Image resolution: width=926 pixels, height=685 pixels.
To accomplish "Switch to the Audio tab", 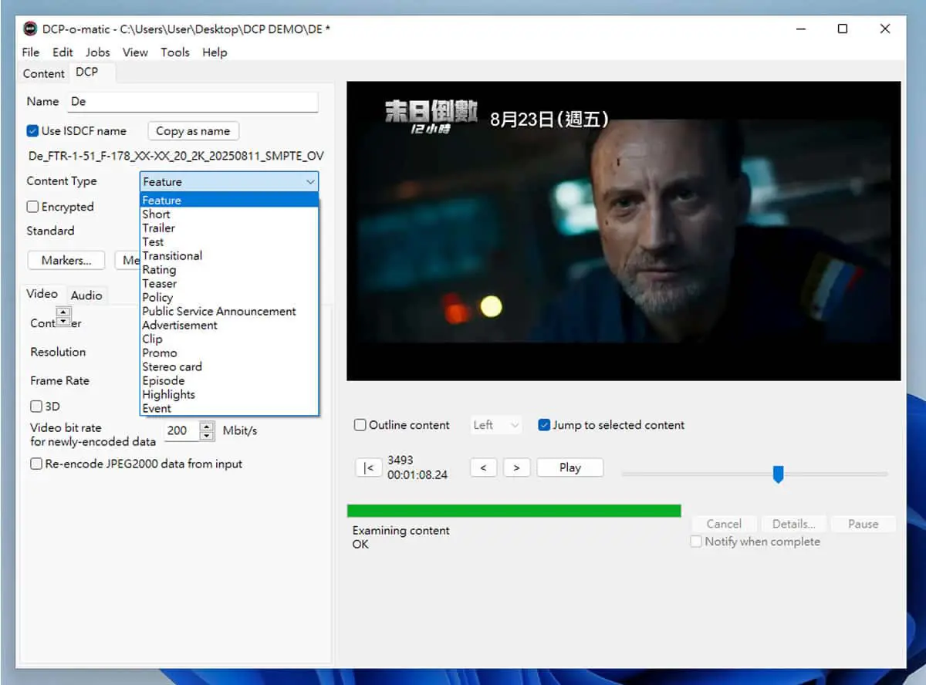I will 86,295.
